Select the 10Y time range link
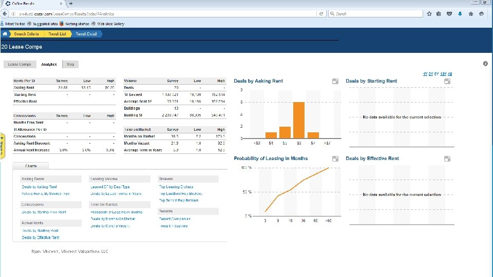This screenshot has width=493, height=277. pos(443,74)
